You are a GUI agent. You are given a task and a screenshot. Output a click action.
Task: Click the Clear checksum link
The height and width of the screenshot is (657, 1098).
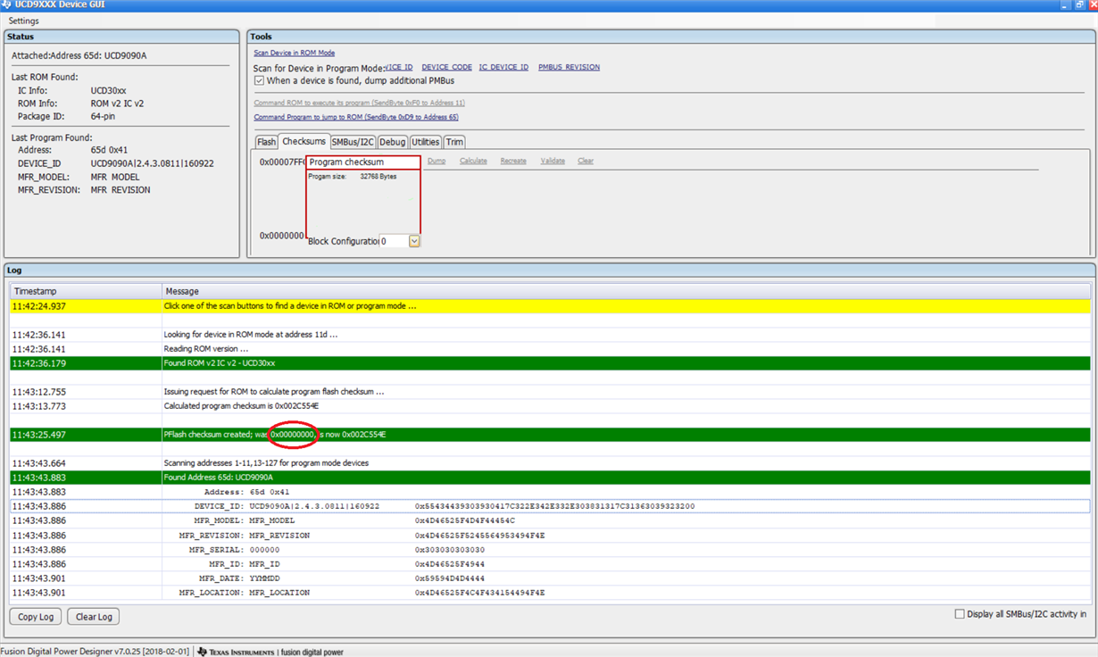(x=586, y=161)
